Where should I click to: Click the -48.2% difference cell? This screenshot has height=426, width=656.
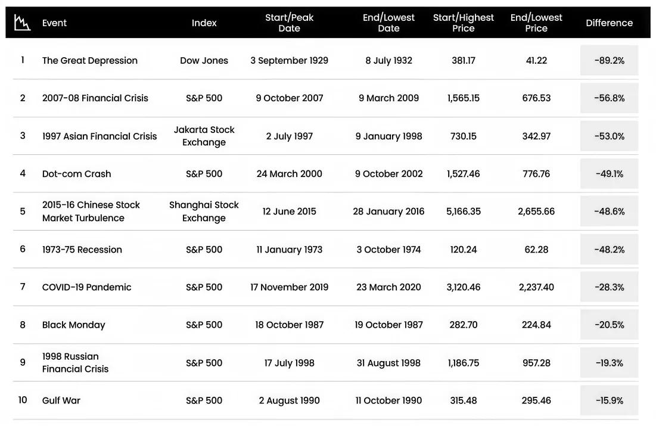[609, 250]
